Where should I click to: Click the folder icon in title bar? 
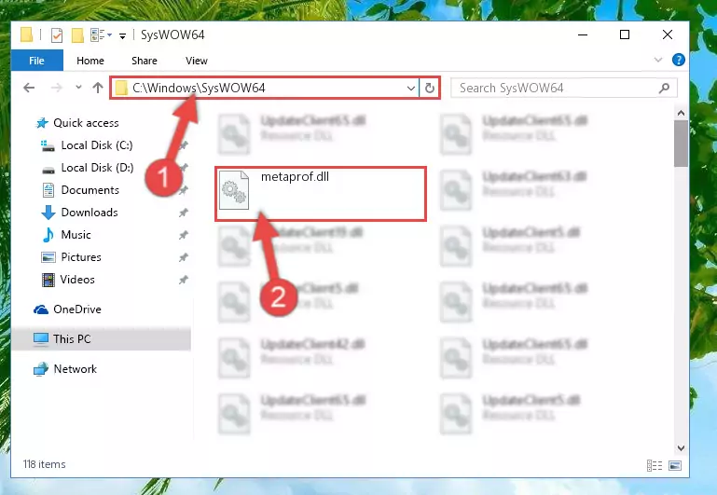27,35
